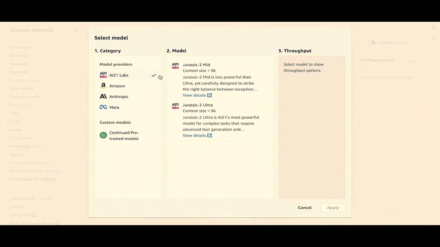Open Settings in the sidebar

click(x=18, y=207)
